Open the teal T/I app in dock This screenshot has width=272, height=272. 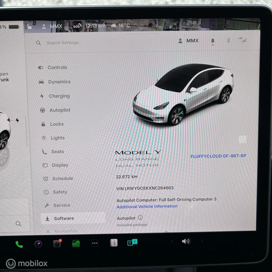point(133,242)
